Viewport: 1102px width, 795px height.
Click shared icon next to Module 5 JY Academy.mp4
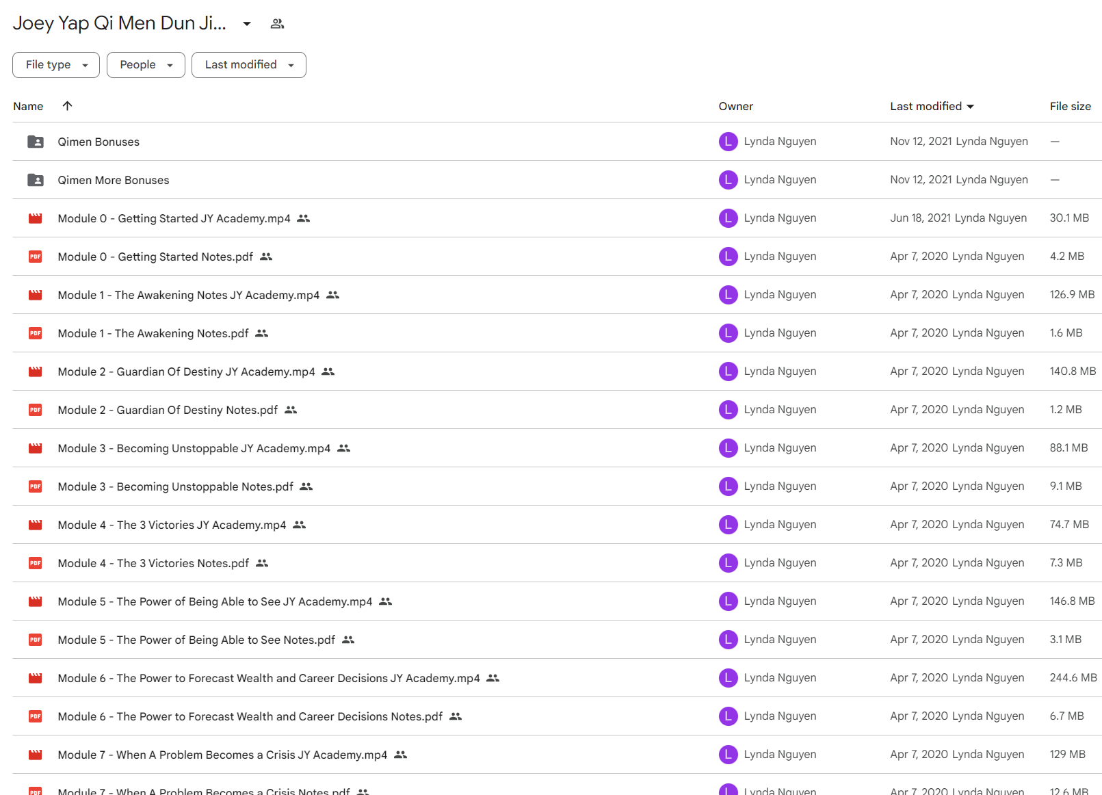click(x=386, y=601)
